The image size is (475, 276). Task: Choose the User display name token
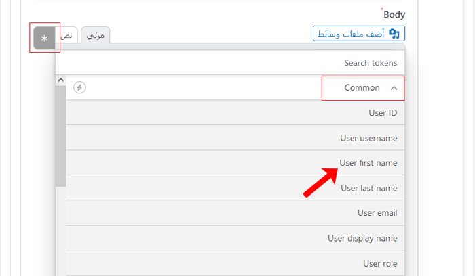click(x=362, y=238)
